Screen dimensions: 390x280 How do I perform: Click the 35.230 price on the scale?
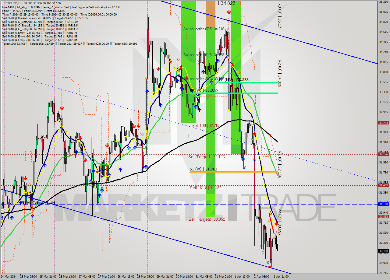383,2
